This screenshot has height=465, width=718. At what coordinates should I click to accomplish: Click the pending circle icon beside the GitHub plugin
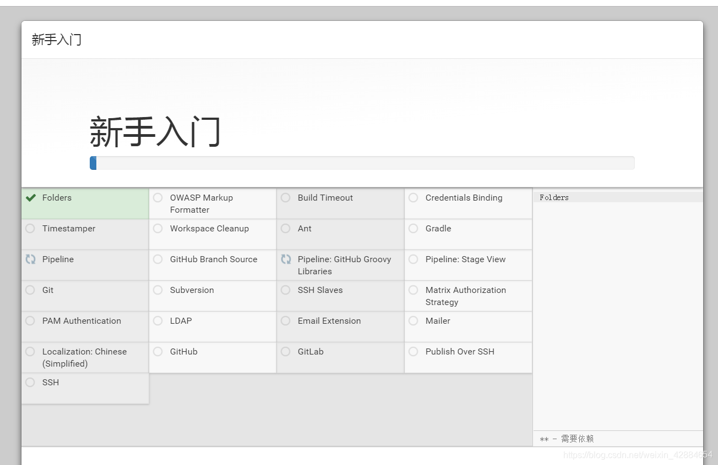tap(158, 352)
